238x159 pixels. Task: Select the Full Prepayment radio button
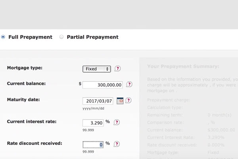pyautogui.click(x=3, y=37)
